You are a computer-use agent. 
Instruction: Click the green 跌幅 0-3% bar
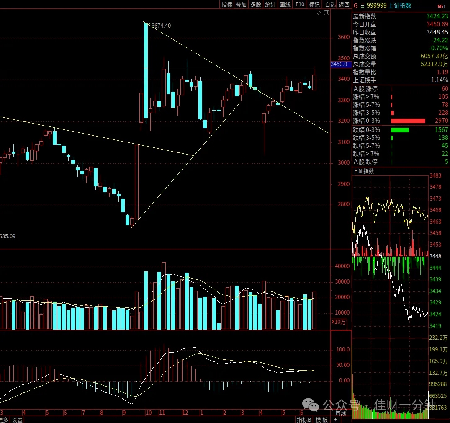pos(400,130)
